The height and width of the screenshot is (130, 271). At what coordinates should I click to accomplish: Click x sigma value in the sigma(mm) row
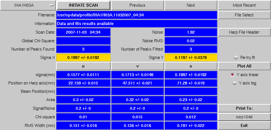(x=191, y=75)
